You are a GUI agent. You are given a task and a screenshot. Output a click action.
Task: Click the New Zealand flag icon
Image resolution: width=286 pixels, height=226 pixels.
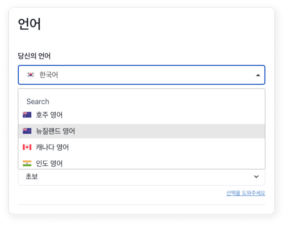coord(27,131)
